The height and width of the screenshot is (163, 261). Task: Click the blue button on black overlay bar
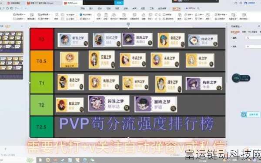[119, 3]
